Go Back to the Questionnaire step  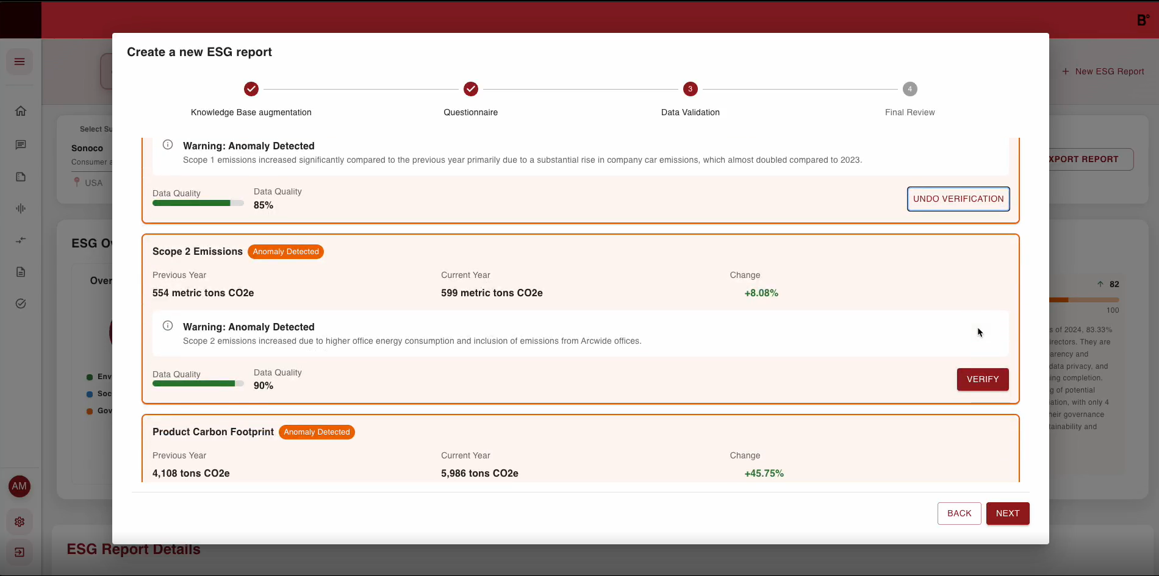coord(959,513)
